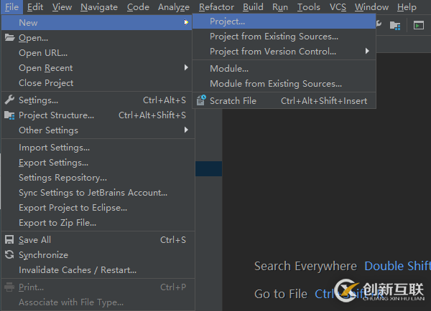The height and width of the screenshot is (311, 431).
Task: Click the Scratch File icon in submenu
Action: tap(200, 101)
